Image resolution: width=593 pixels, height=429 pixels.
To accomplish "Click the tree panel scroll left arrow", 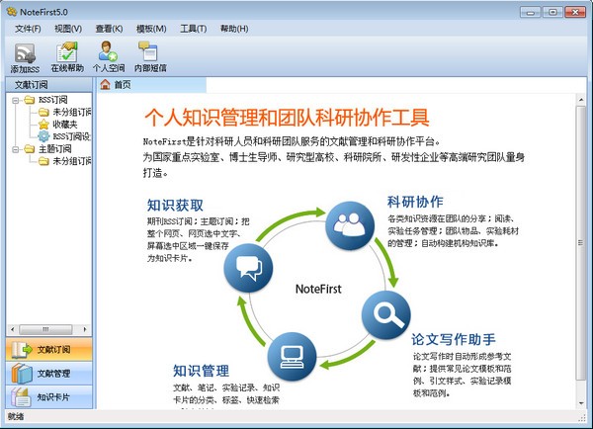I will tap(12, 329).
